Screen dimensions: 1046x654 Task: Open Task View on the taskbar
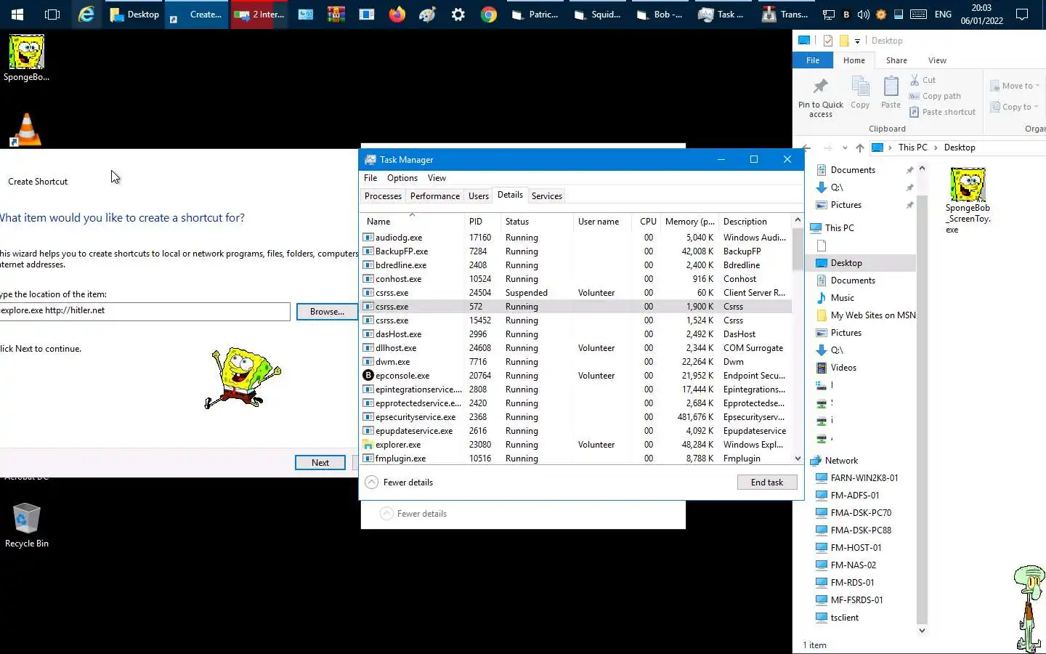point(52,15)
